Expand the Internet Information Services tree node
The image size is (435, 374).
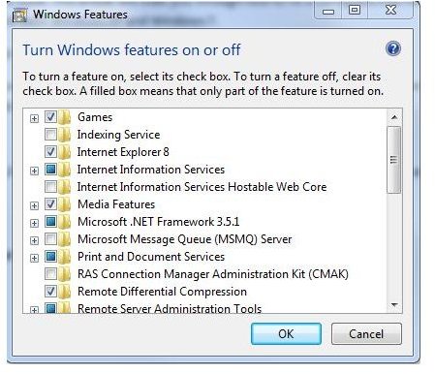(x=34, y=171)
